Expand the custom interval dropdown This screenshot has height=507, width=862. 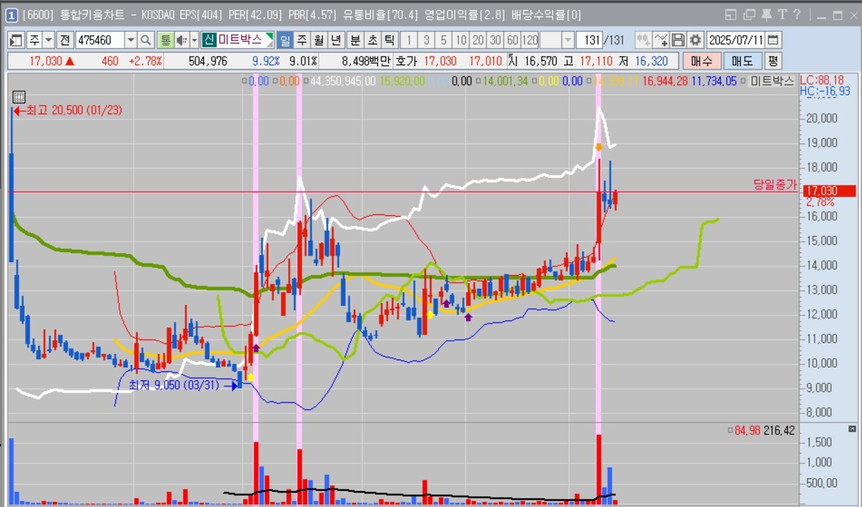(x=568, y=41)
